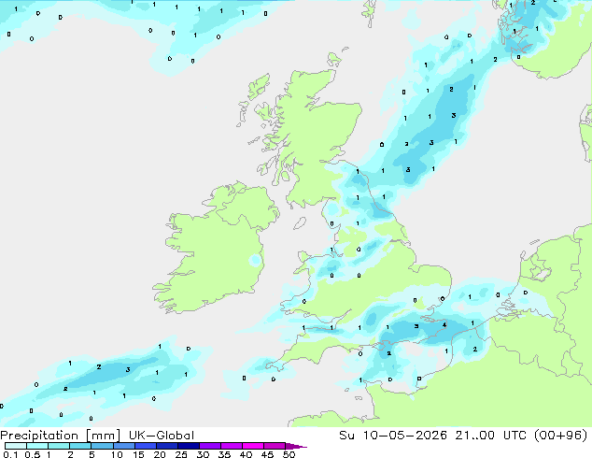Click the '15' legend scale label
The height and width of the screenshot is (458, 592).
pos(138,454)
